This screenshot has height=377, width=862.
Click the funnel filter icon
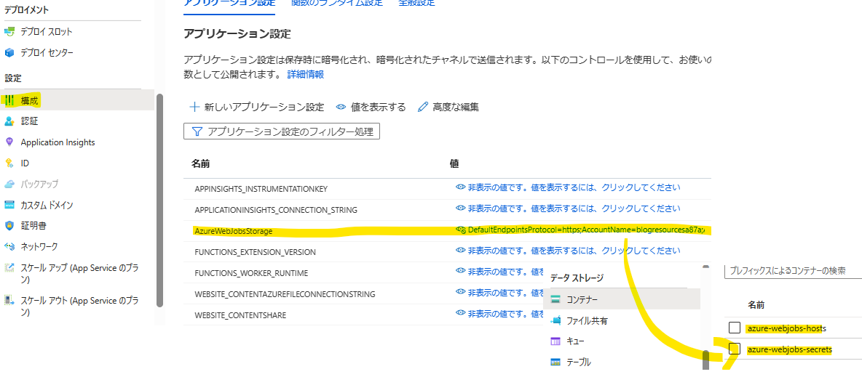tap(197, 131)
